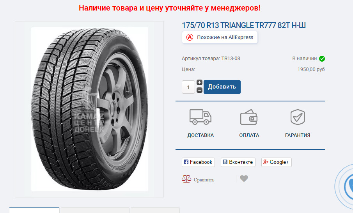Click the green in-stock checkmark
This screenshot has width=353, height=213.
[322, 59]
